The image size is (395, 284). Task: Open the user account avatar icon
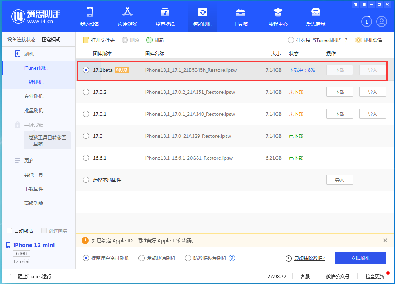click(x=382, y=22)
